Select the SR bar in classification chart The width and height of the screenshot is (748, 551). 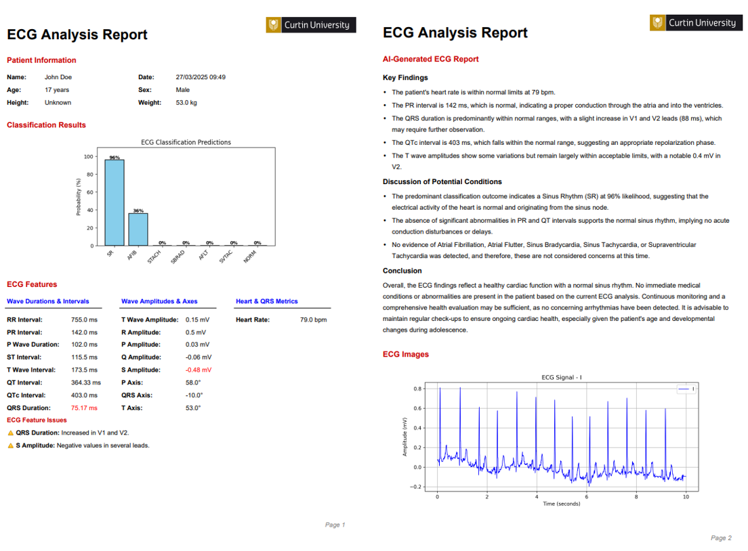(115, 202)
